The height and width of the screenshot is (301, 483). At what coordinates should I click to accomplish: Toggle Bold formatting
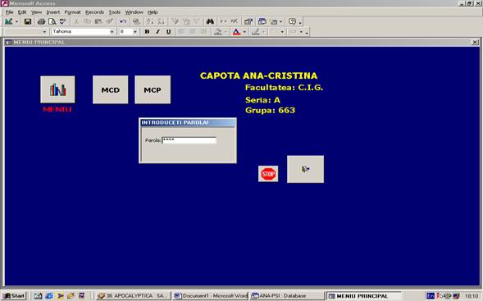click(x=147, y=32)
